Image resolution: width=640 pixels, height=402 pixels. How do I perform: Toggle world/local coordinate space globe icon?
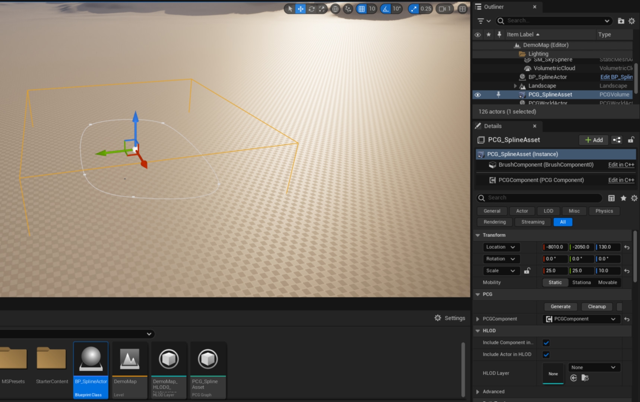click(x=335, y=9)
